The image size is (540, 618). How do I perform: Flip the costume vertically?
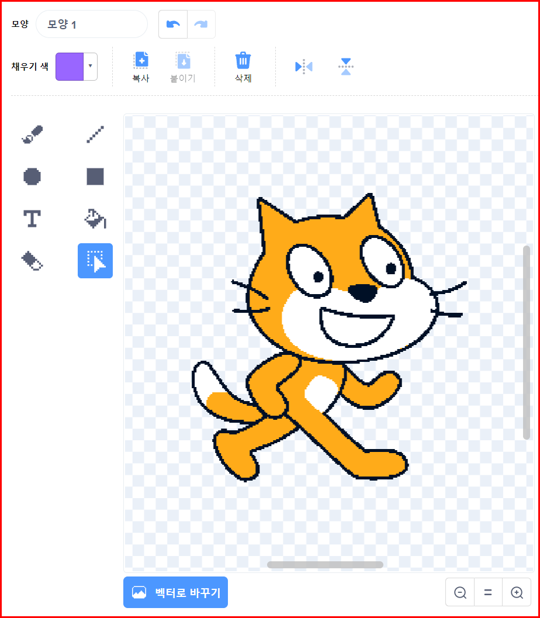[346, 67]
